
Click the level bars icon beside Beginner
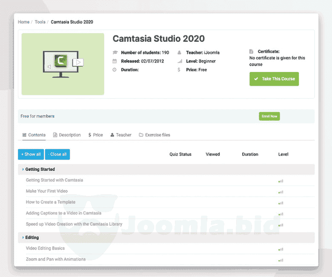(x=179, y=61)
